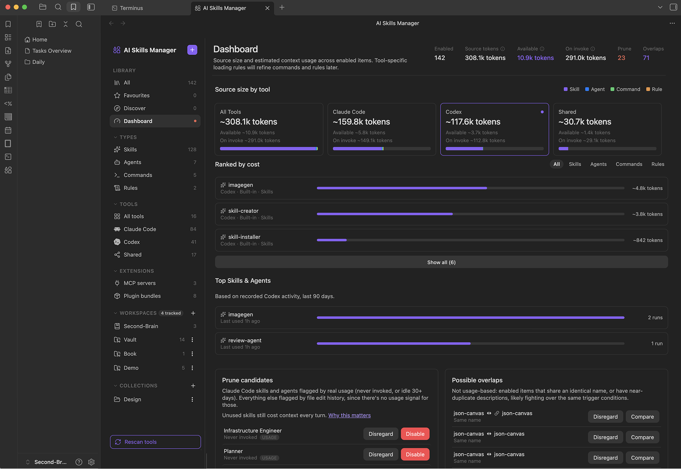Bookmark the active tab icon

click(39, 24)
